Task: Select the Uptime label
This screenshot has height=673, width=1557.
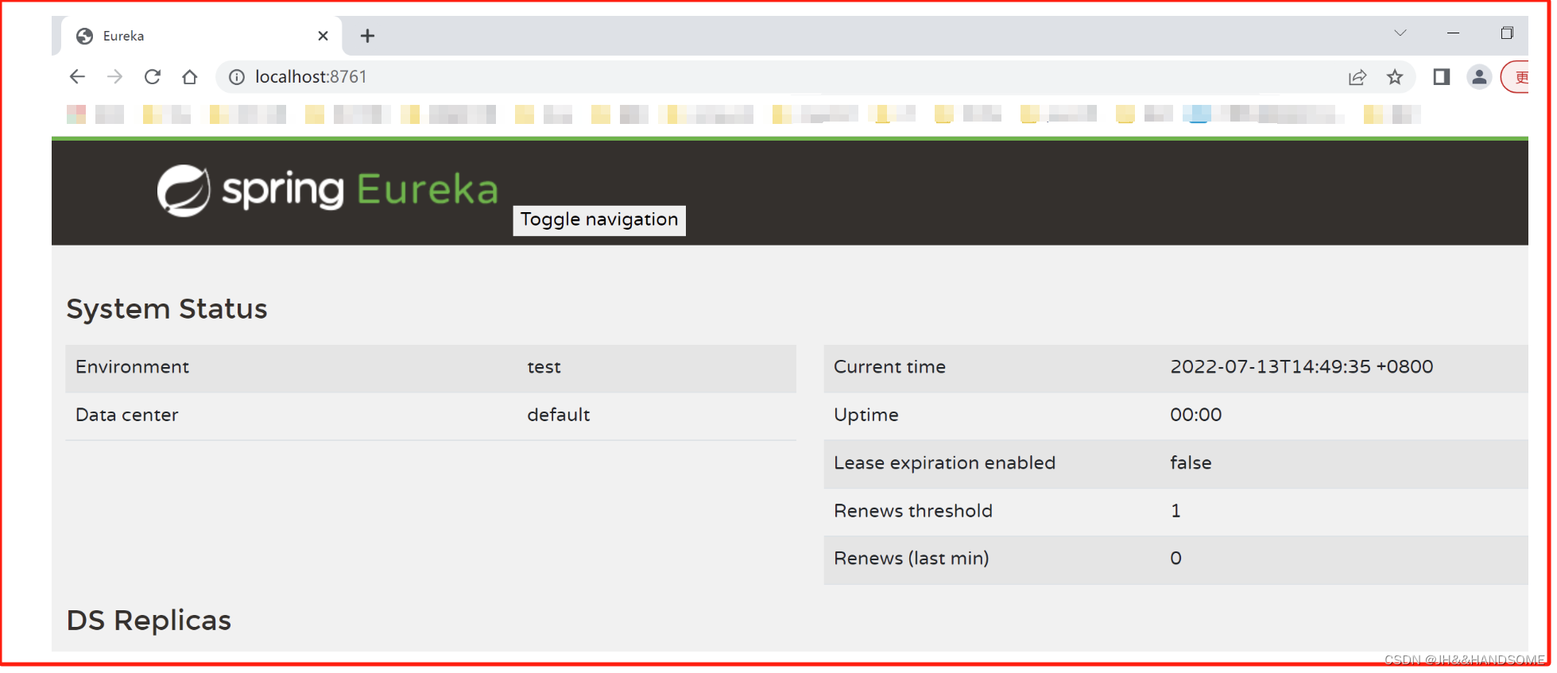Action: 866,416
